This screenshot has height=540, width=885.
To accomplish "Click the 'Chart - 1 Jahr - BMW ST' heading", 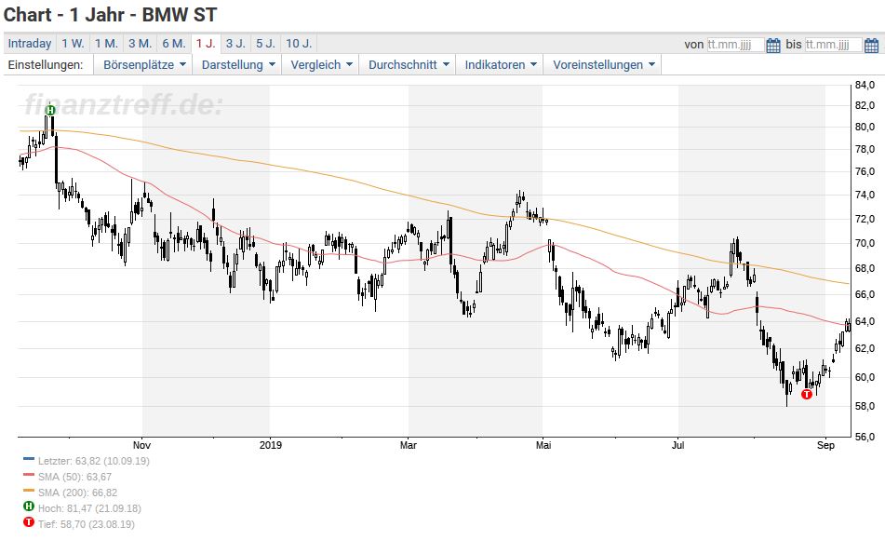I will point(110,15).
